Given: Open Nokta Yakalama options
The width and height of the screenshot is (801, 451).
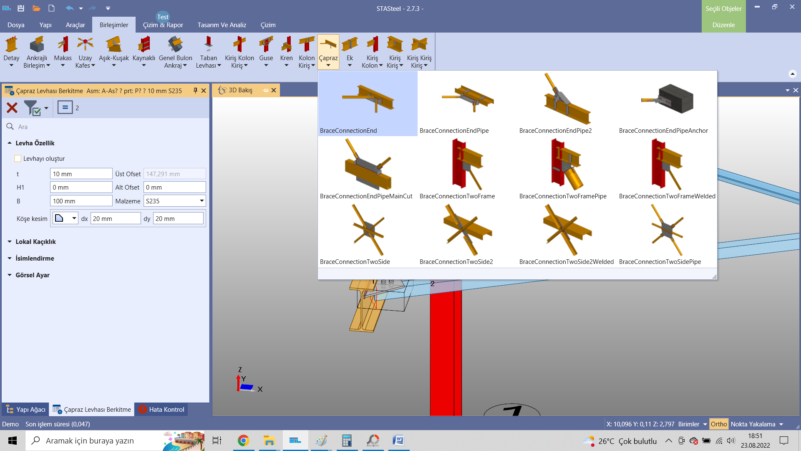Looking at the screenshot, I should click(x=757, y=424).
